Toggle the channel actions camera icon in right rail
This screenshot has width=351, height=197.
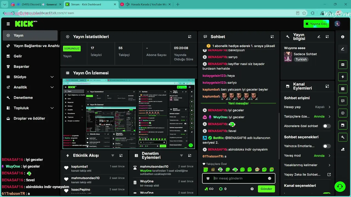[343, 125]
